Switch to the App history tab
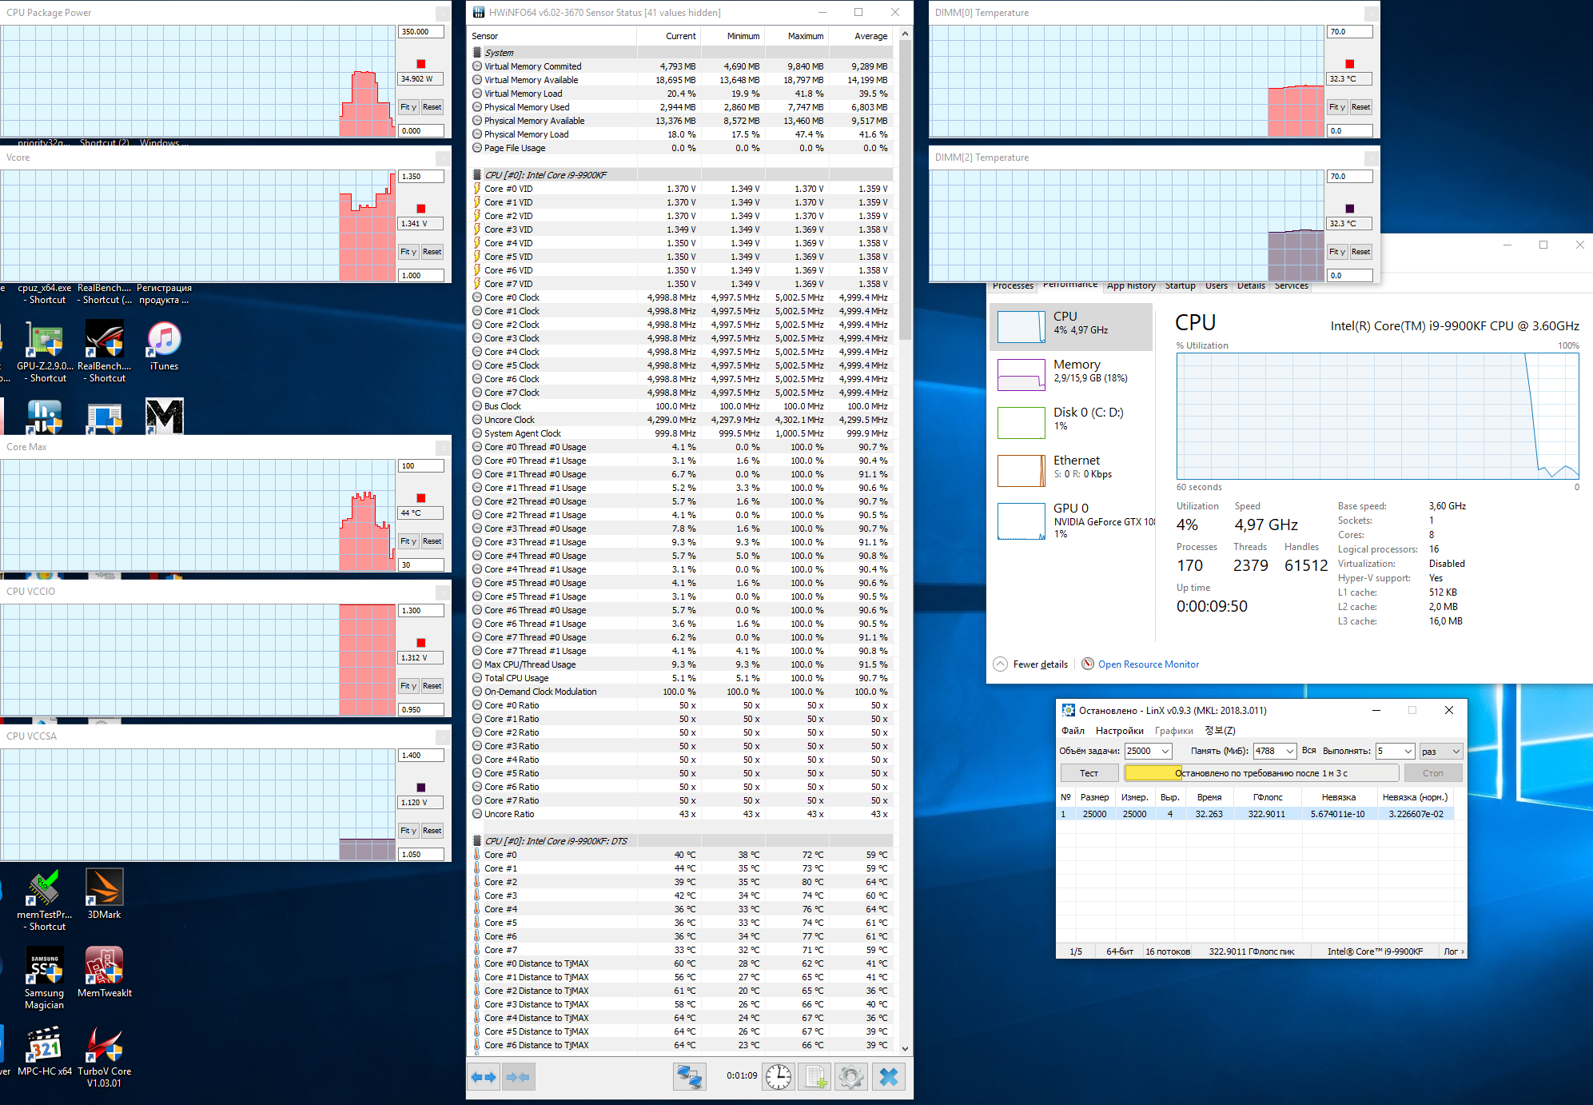This screenshot has height=1105, width=1593. pos(1130,286)
